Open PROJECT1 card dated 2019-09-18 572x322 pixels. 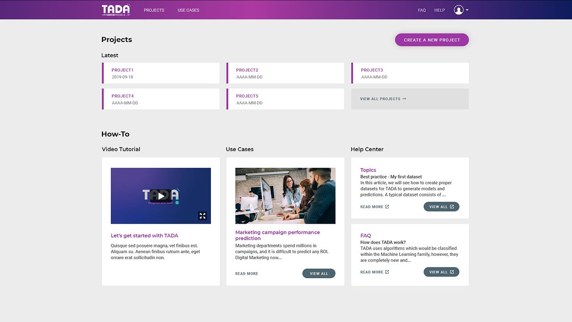[x=161, y=73]
